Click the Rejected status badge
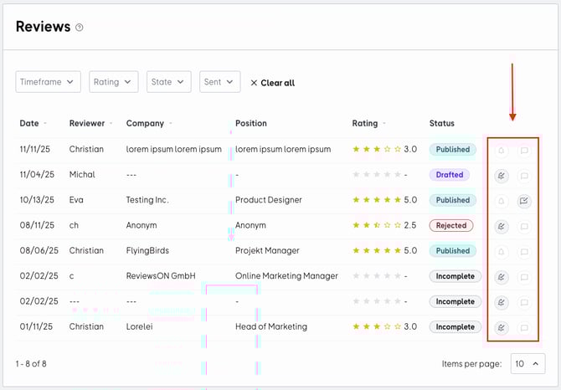Screen dimensions: 561x390 451,226
